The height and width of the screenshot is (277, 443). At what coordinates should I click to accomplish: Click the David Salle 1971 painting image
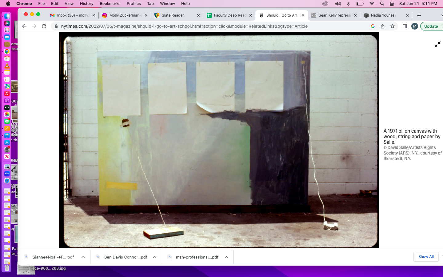tap(219, 140)
